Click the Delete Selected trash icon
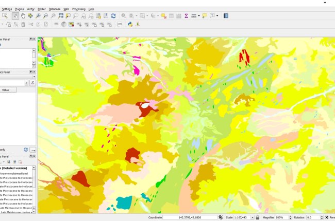Image resolution: width=335 pixels, height=221 pixels. pos(23,25)
